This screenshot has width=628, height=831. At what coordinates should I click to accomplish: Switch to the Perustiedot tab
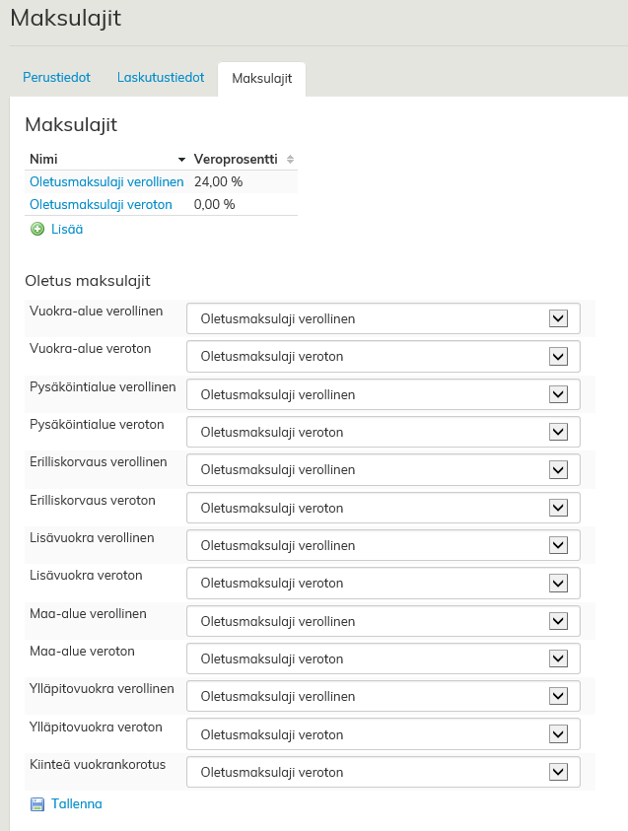pos(57,78)
